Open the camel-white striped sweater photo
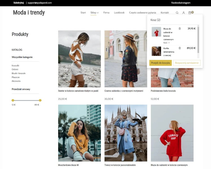 click(x=79, y=59)
